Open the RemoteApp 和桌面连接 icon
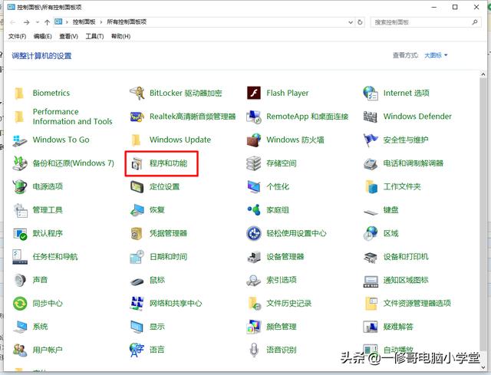Image resolution: width=491 pixels, height=375 pixels. click(254, 117)
